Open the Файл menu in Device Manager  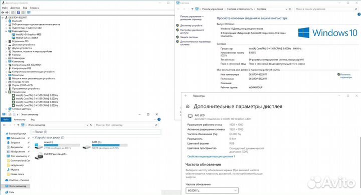coord(5,8)
